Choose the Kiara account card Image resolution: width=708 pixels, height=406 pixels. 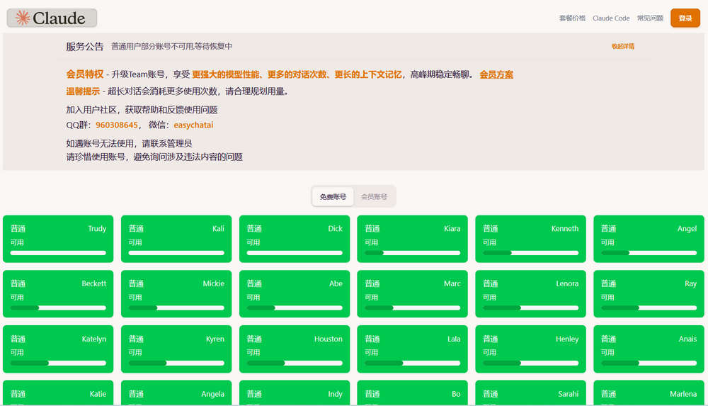click(412, 239)
